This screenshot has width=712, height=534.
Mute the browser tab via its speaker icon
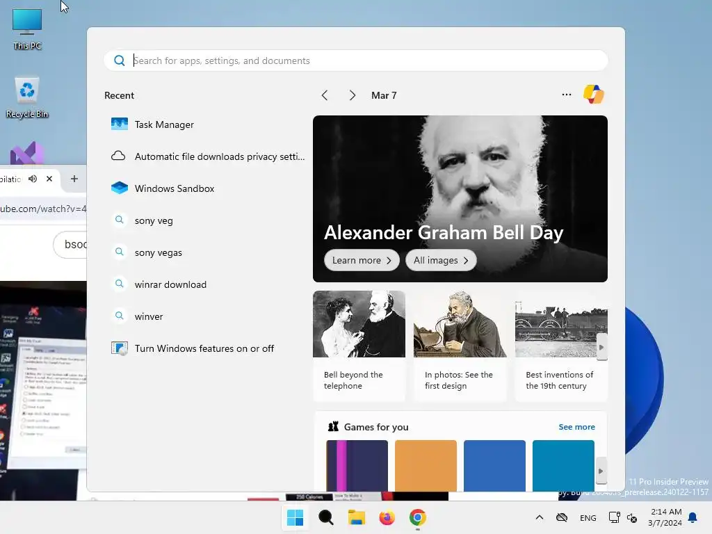(x=33, y=179)
